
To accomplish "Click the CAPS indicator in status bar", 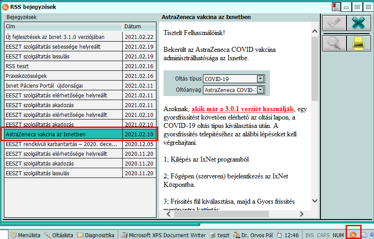I will [x=323, y=235].
